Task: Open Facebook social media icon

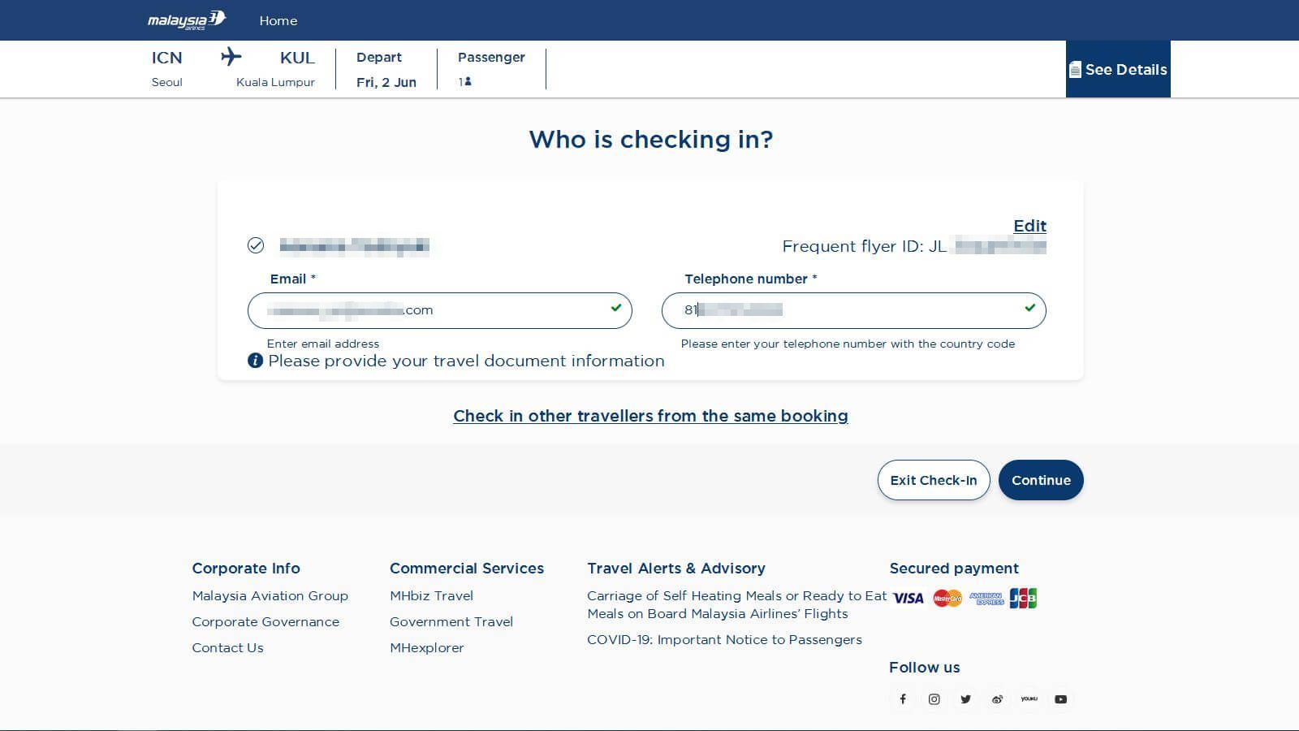Action: click(902, 699)
